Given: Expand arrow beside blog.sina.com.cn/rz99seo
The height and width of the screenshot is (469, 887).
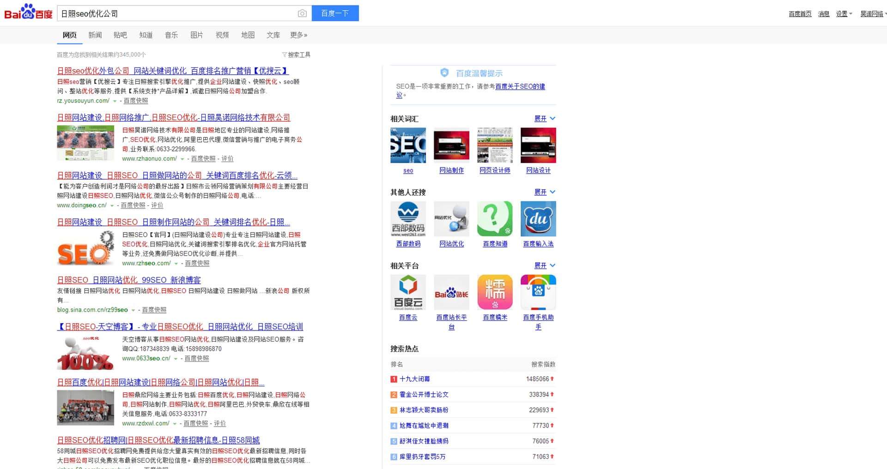Looking at the screenshot, I should click(x=133, y=310).
